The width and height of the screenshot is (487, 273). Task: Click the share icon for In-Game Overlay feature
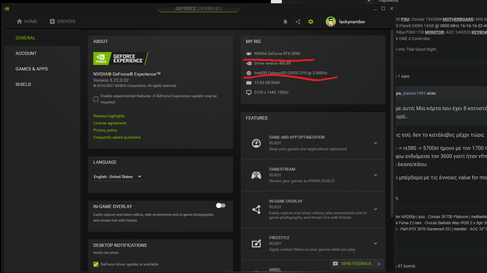(x=256, y=209)
